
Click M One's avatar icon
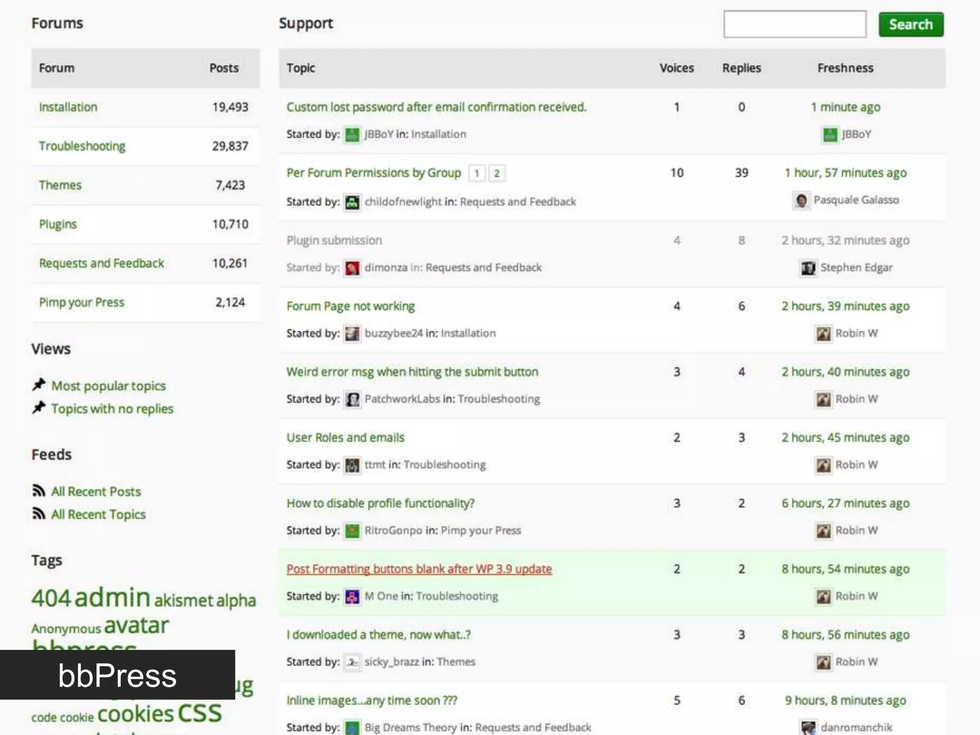[x=352, y=597]
